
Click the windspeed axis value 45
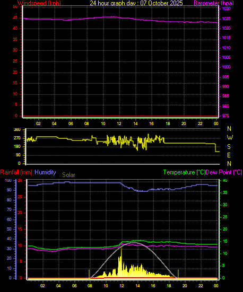tap(15, 18)
